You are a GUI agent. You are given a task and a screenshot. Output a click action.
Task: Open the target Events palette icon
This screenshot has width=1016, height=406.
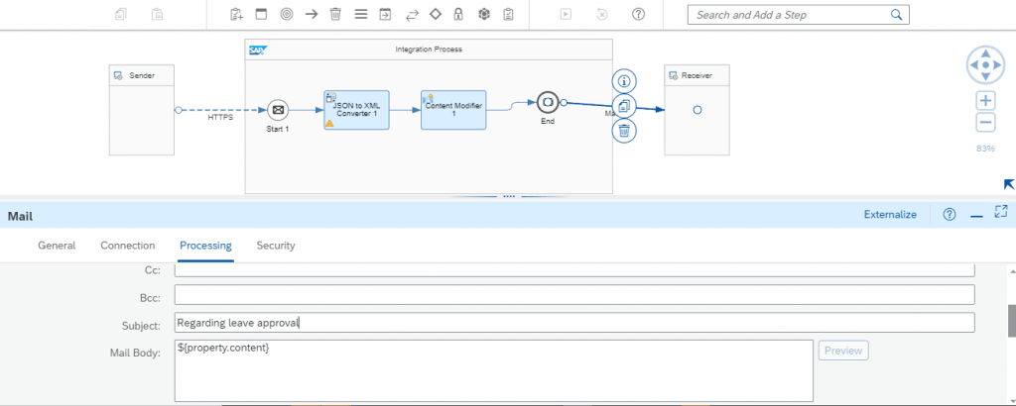click(287, 14)
